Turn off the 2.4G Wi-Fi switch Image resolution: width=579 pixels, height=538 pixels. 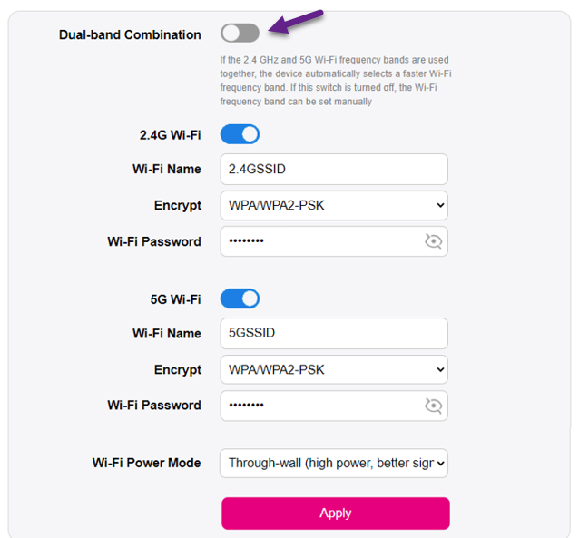tap(240, 135)
